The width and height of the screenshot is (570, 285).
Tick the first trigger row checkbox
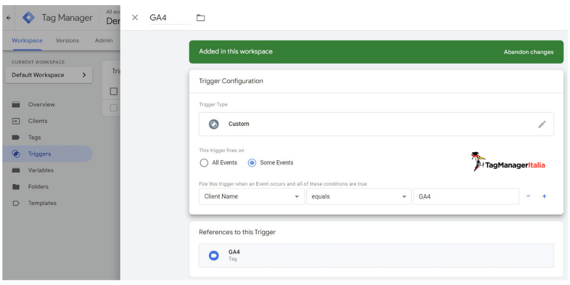(x=114, y=108)
